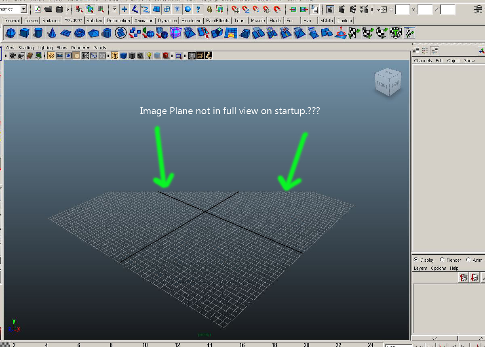Click the question mark help icon
Viewport: 485px width, 347px height.
pyautogui.click(x=198, y=9)
